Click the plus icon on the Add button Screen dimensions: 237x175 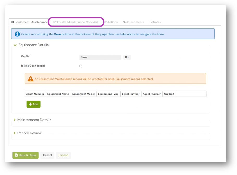30,104
